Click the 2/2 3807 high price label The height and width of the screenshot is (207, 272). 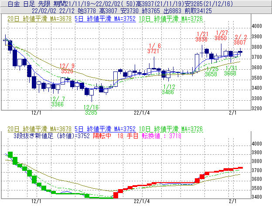pos(240,40)
